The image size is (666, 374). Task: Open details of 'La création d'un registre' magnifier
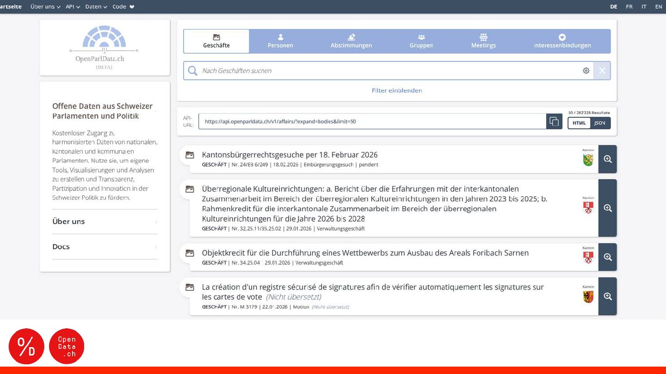coord(608,296)
